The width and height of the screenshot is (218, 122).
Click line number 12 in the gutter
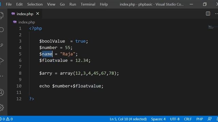[19, 99]
